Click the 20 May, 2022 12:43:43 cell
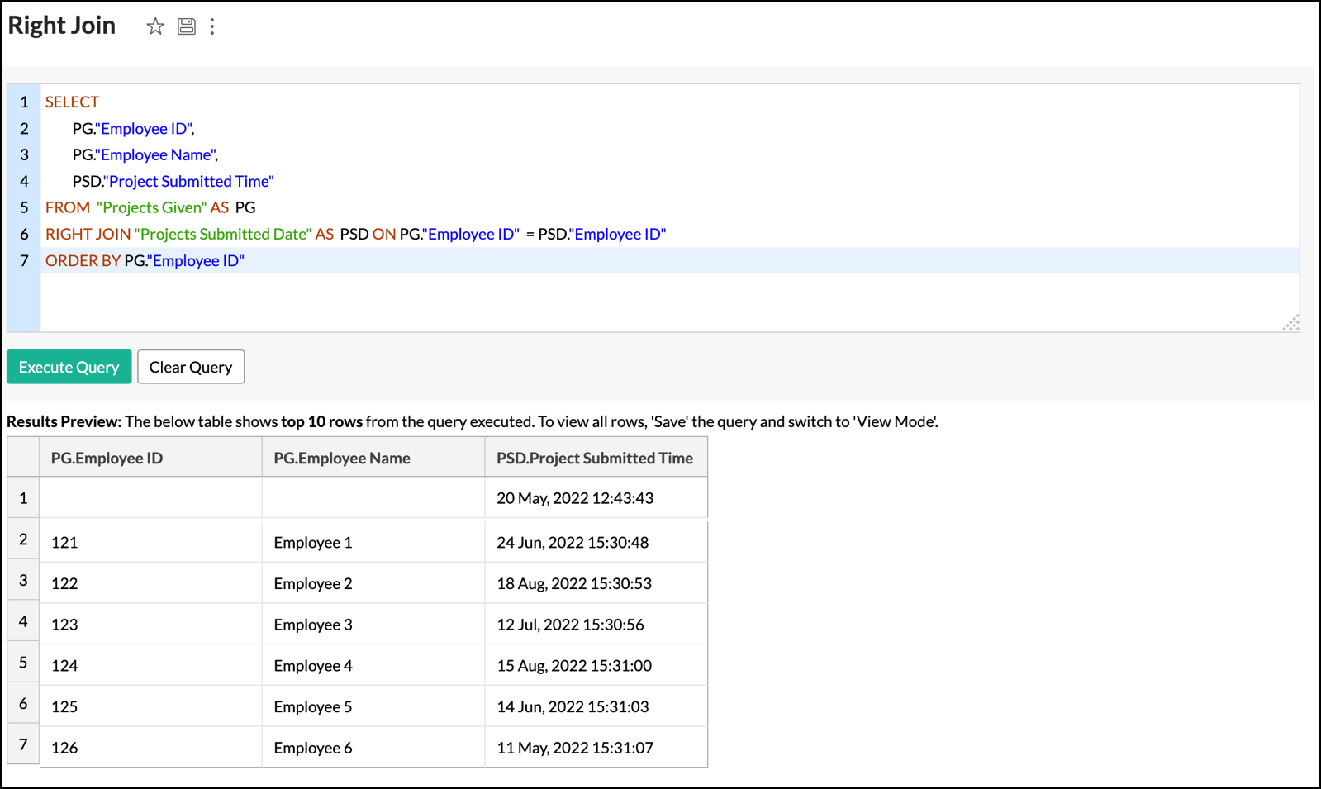Viewport: 1321px width, 789px height. pyautogui.click(x=596, y=498)
